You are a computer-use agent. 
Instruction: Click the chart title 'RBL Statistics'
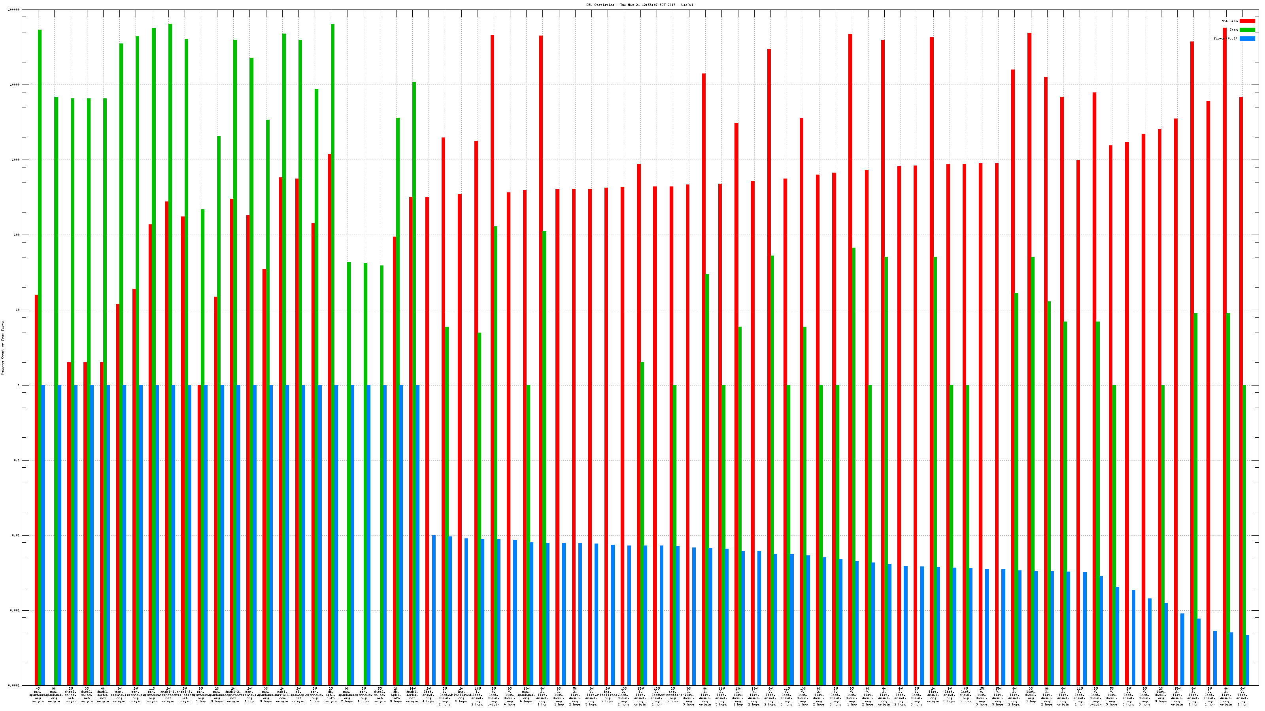click(x=639, y=5)
